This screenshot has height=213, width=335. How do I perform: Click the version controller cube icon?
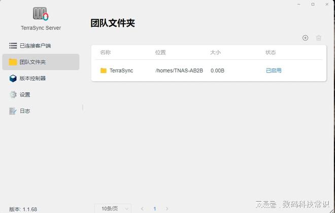13,78
